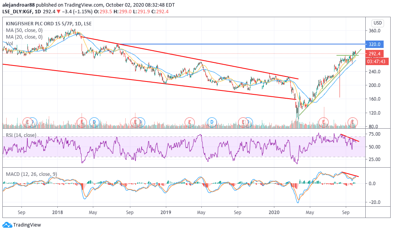Select the red divergence line on RSI pane
This screenshot has width=393, height=232.
click(x=350, y=138)
